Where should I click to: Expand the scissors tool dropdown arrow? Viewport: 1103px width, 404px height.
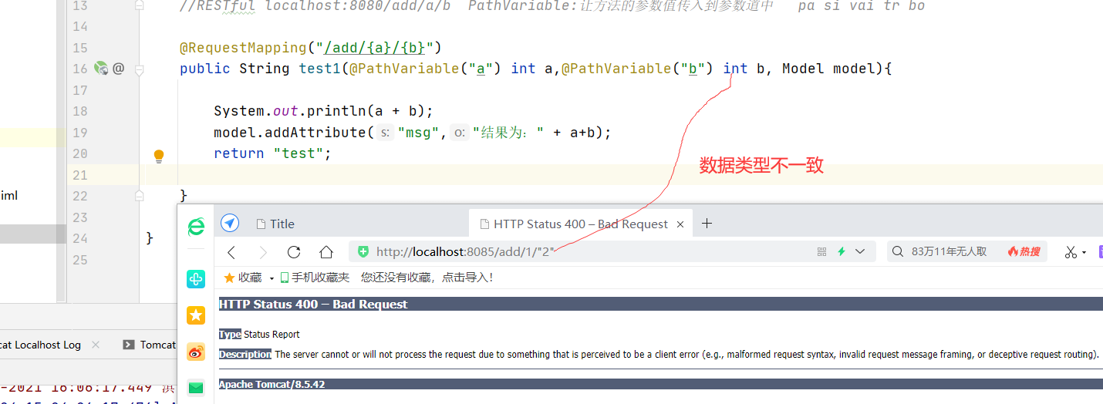point(1084,253)
